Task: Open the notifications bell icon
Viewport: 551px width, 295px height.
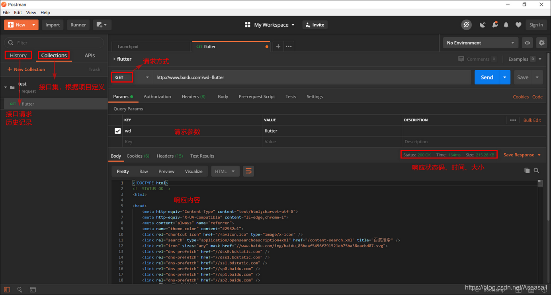Action: [506, 25]
